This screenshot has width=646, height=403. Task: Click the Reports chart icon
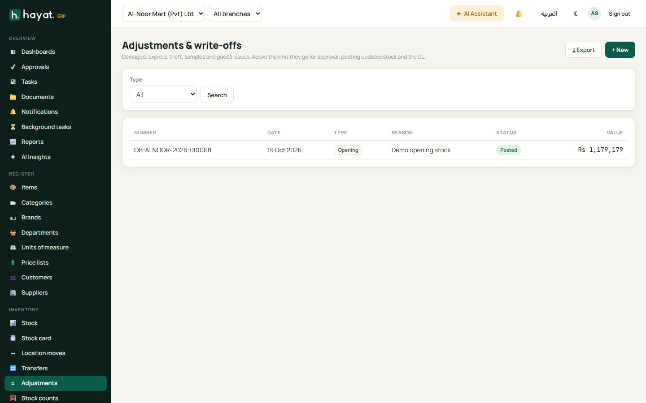(13, 142)
